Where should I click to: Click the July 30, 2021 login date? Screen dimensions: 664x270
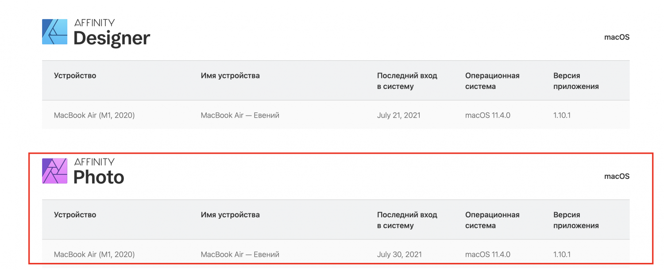point(399,255)
